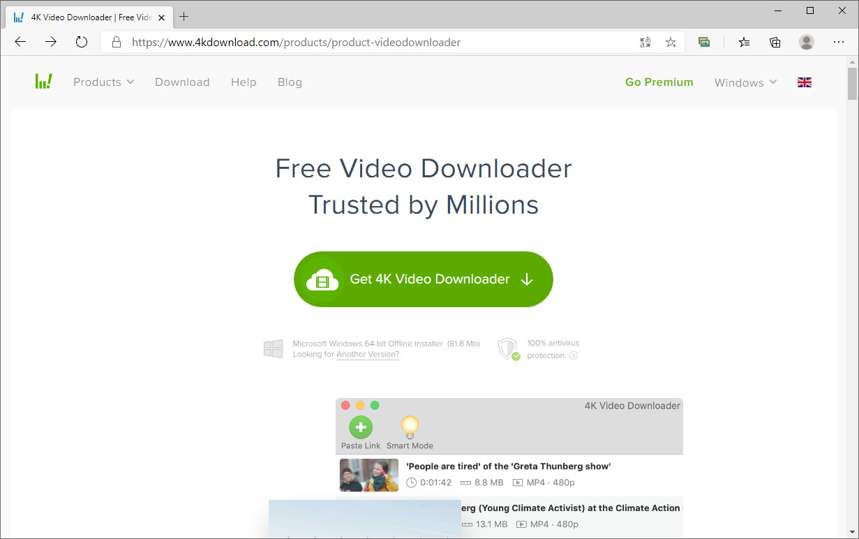Click the "Trusted by Millions" heading
Viewport: 859px width, 539px height.
tap(424, 205)
